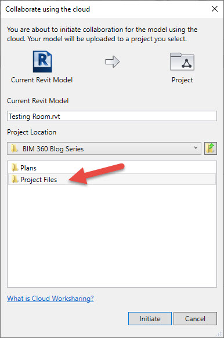The width and height of the screenshot is (224, 338).
Task: Open the BIM 360 Blog Series dropdown arrow
Action: click(196, 148)
